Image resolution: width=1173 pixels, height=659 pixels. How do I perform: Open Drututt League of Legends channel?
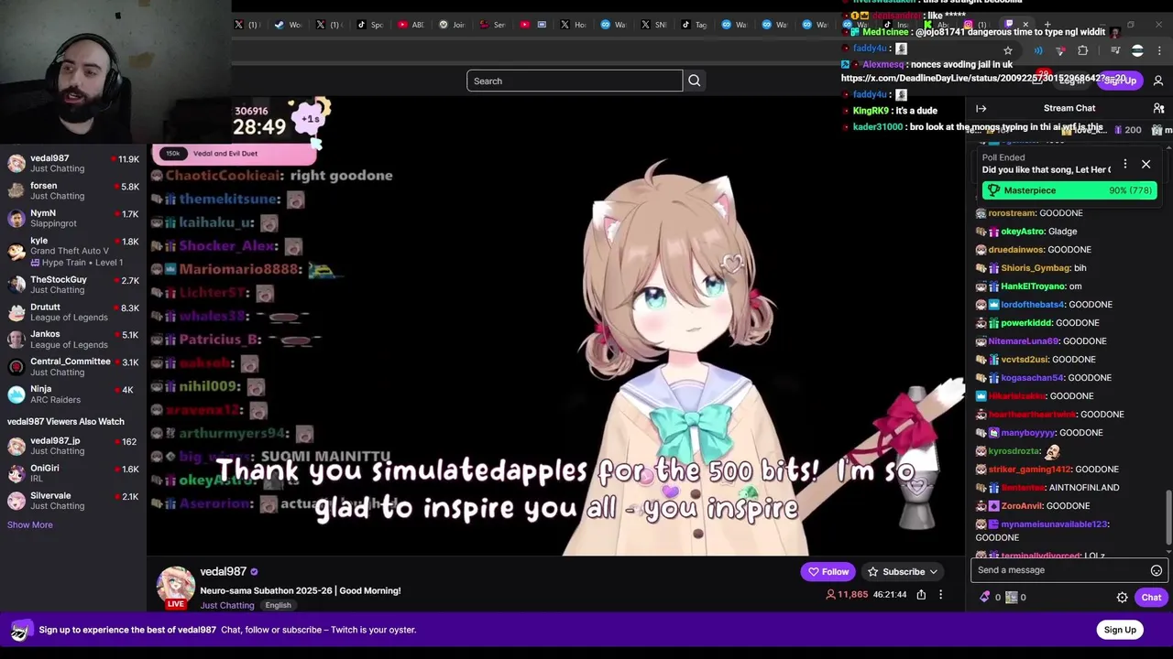(73, 312)
